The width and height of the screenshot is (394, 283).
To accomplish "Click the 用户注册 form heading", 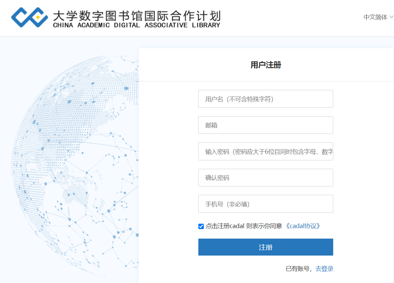I will coord(266,65).
